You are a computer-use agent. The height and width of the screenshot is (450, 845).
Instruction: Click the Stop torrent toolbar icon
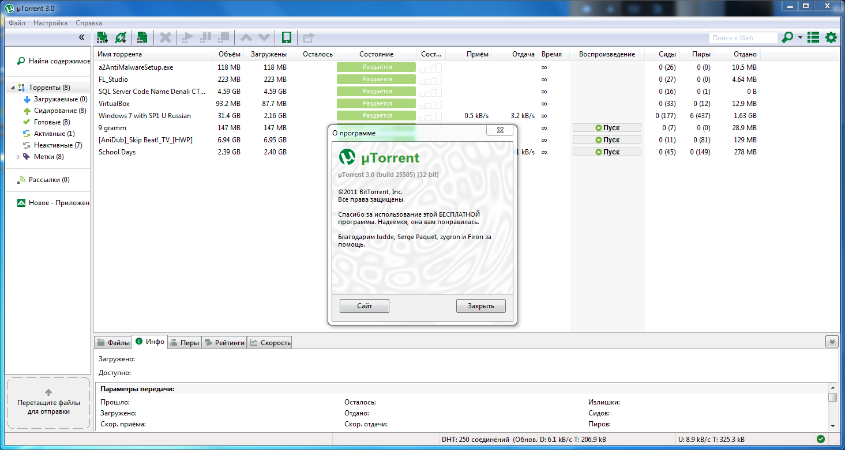tap(223, 38)
